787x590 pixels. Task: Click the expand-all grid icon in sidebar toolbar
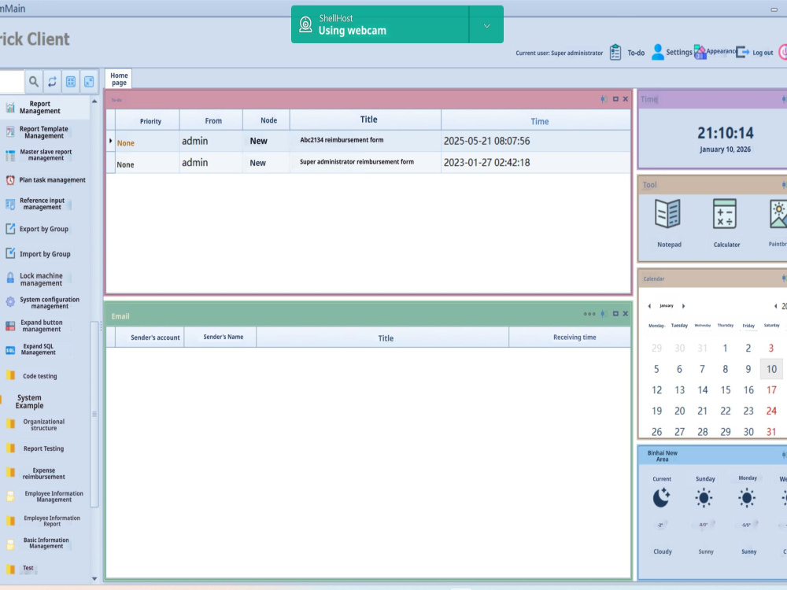coord(71,81)
